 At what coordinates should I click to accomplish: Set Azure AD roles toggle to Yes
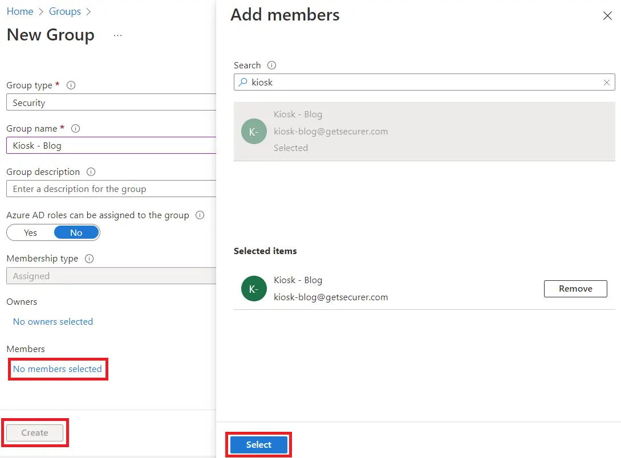(31, 232)
